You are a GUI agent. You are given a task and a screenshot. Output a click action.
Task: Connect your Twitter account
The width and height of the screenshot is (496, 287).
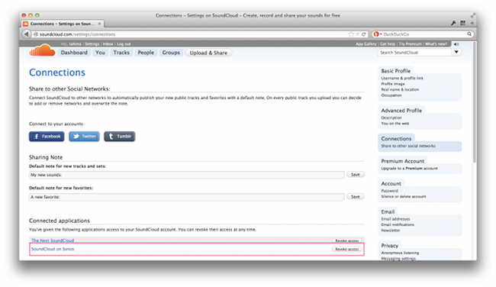click(x=84, y=137)
